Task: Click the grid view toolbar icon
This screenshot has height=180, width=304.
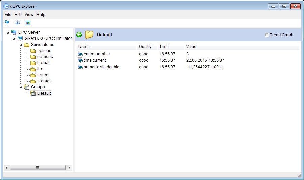Action: coord(28,23)
